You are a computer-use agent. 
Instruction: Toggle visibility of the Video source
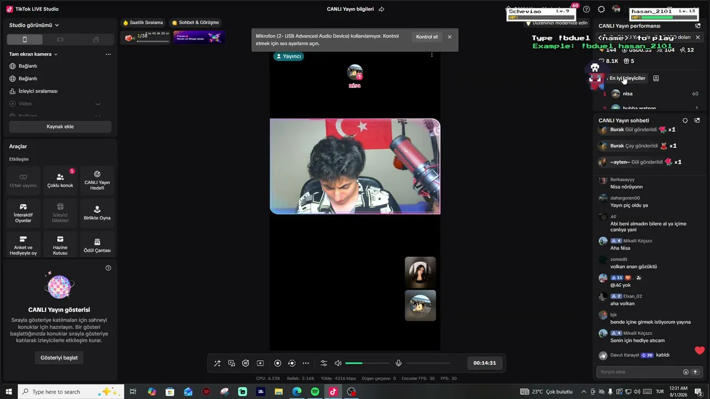click(98, 104)
